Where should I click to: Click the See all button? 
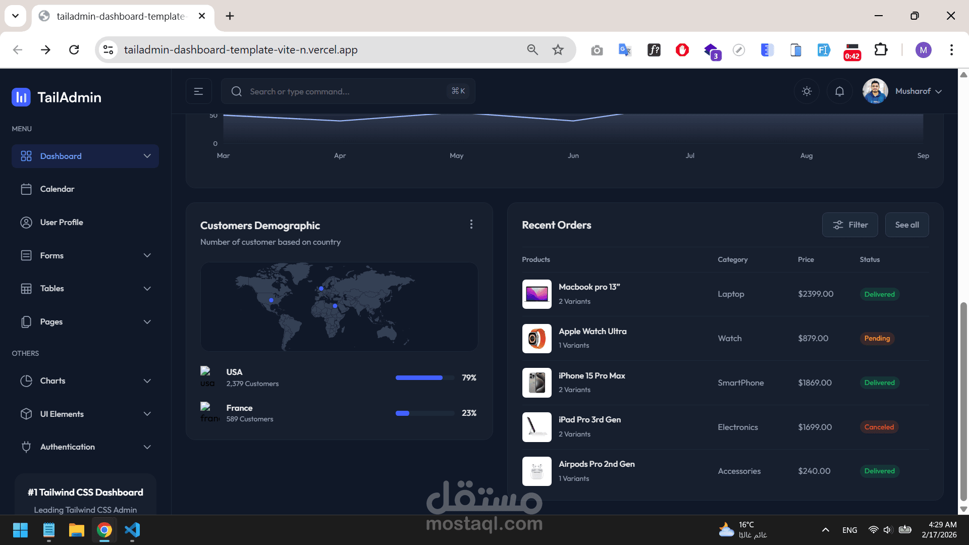point(906,225)
